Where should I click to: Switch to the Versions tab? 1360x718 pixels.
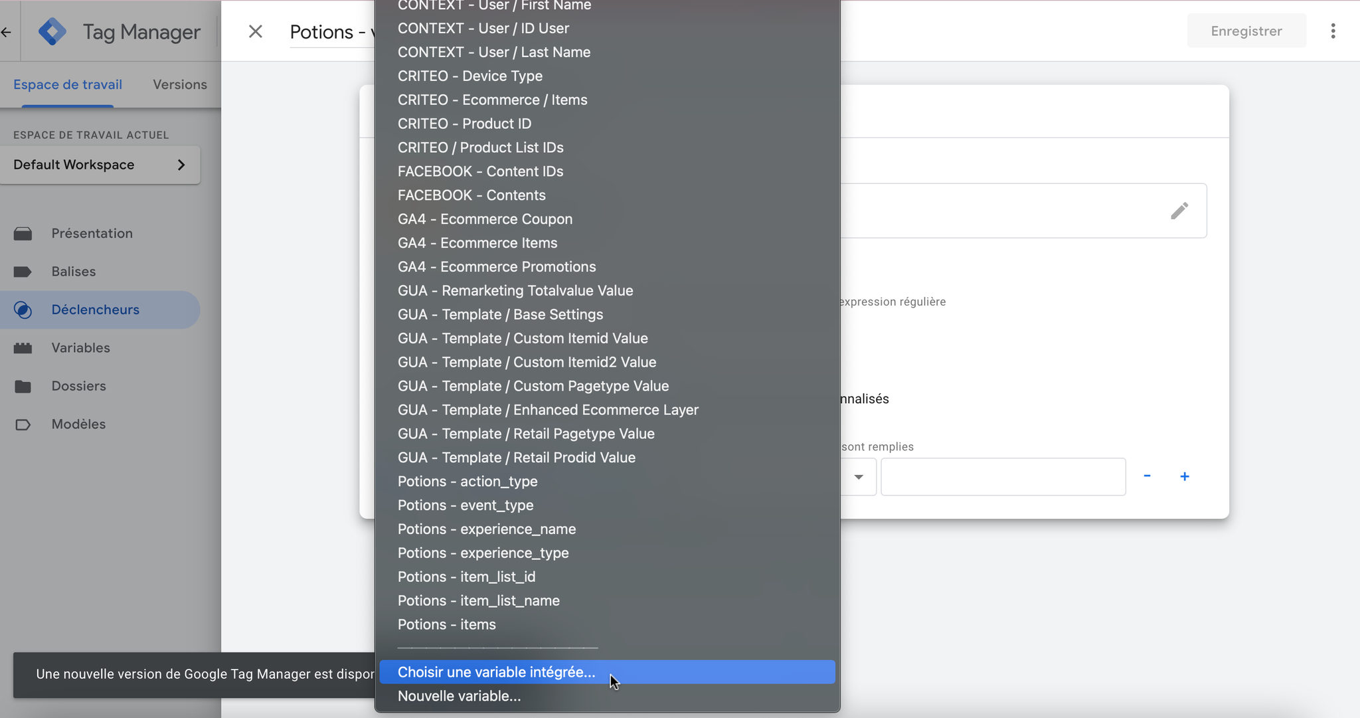pyautogui.click(x=180, y=84)
